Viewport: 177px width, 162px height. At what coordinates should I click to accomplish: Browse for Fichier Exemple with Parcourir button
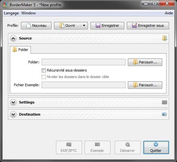(x=145, y=85)
